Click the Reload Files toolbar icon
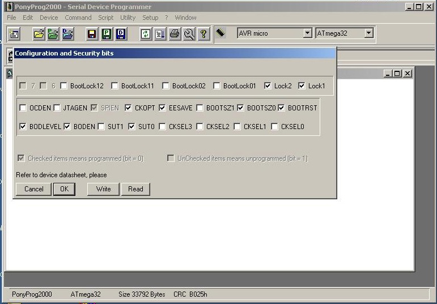The height and width of the screenshot is (304, 437). coord(146,34)
